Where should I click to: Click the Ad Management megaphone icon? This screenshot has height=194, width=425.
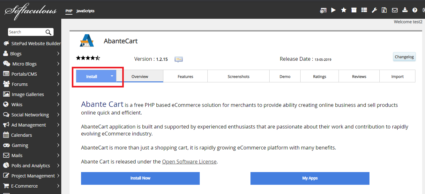[6, 125]
